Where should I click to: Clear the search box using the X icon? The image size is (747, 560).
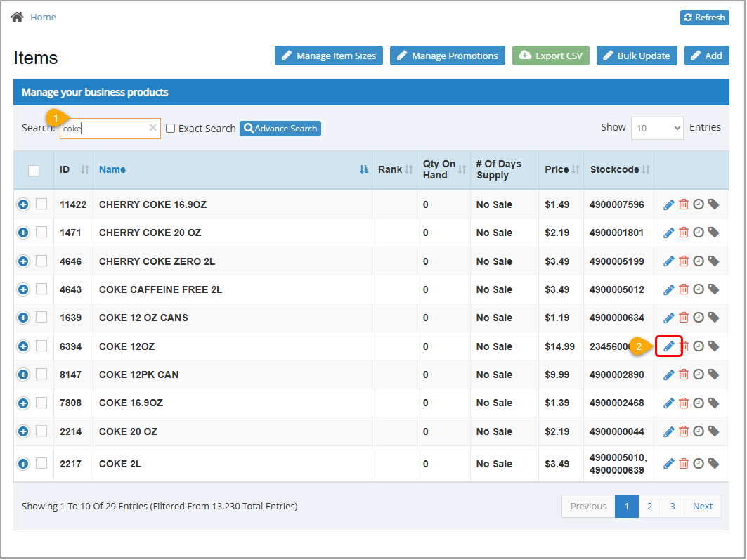152,128
